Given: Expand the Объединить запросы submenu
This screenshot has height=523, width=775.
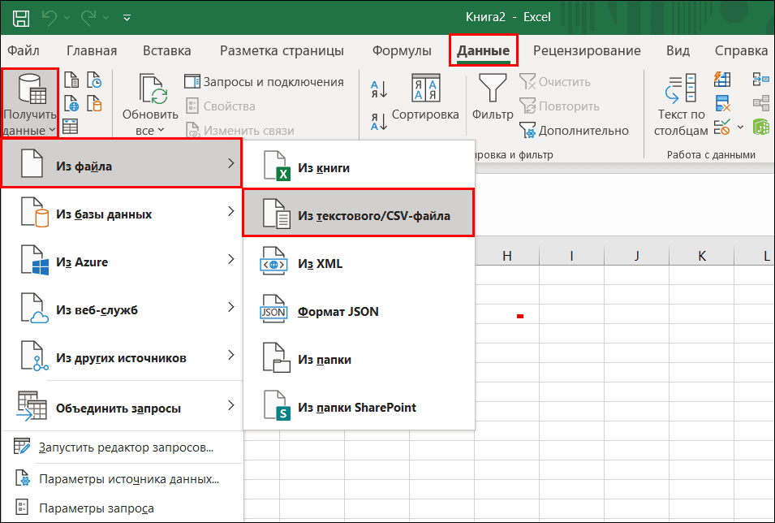Looking at the screenshot, I should click(122, 406).
